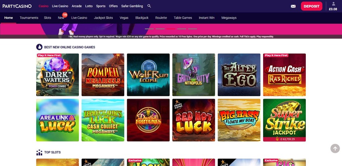The height and width of the screenshot is (166, 342).
Task: Click the PartyCasino logo
Action: tap(17, 6)
